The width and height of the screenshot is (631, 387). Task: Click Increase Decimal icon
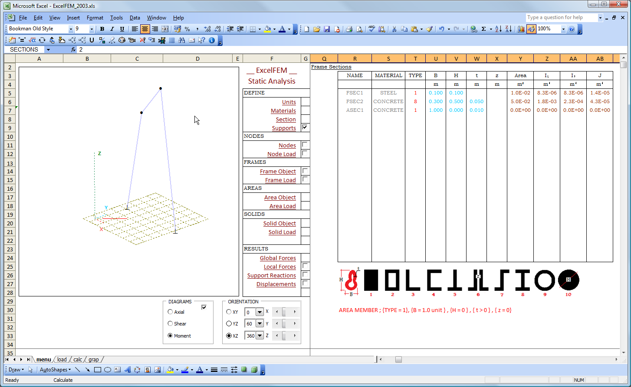(x=207, y=29)
